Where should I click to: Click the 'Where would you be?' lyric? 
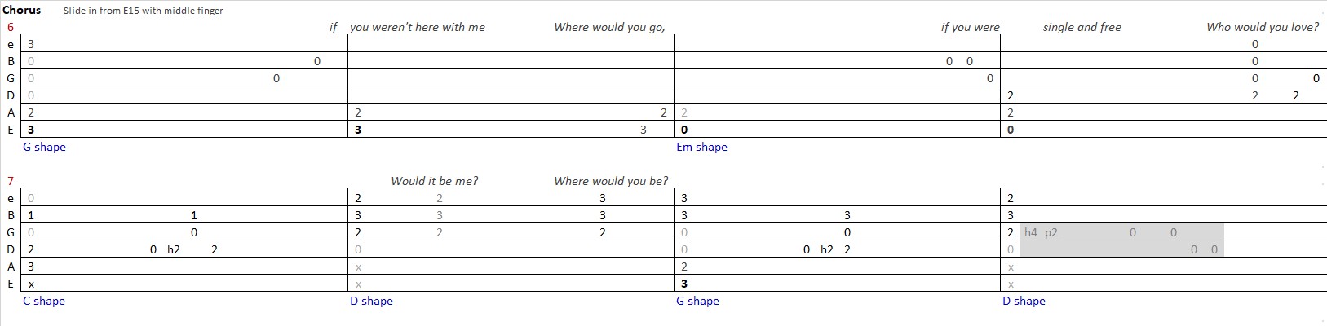[x=611, y=181]
